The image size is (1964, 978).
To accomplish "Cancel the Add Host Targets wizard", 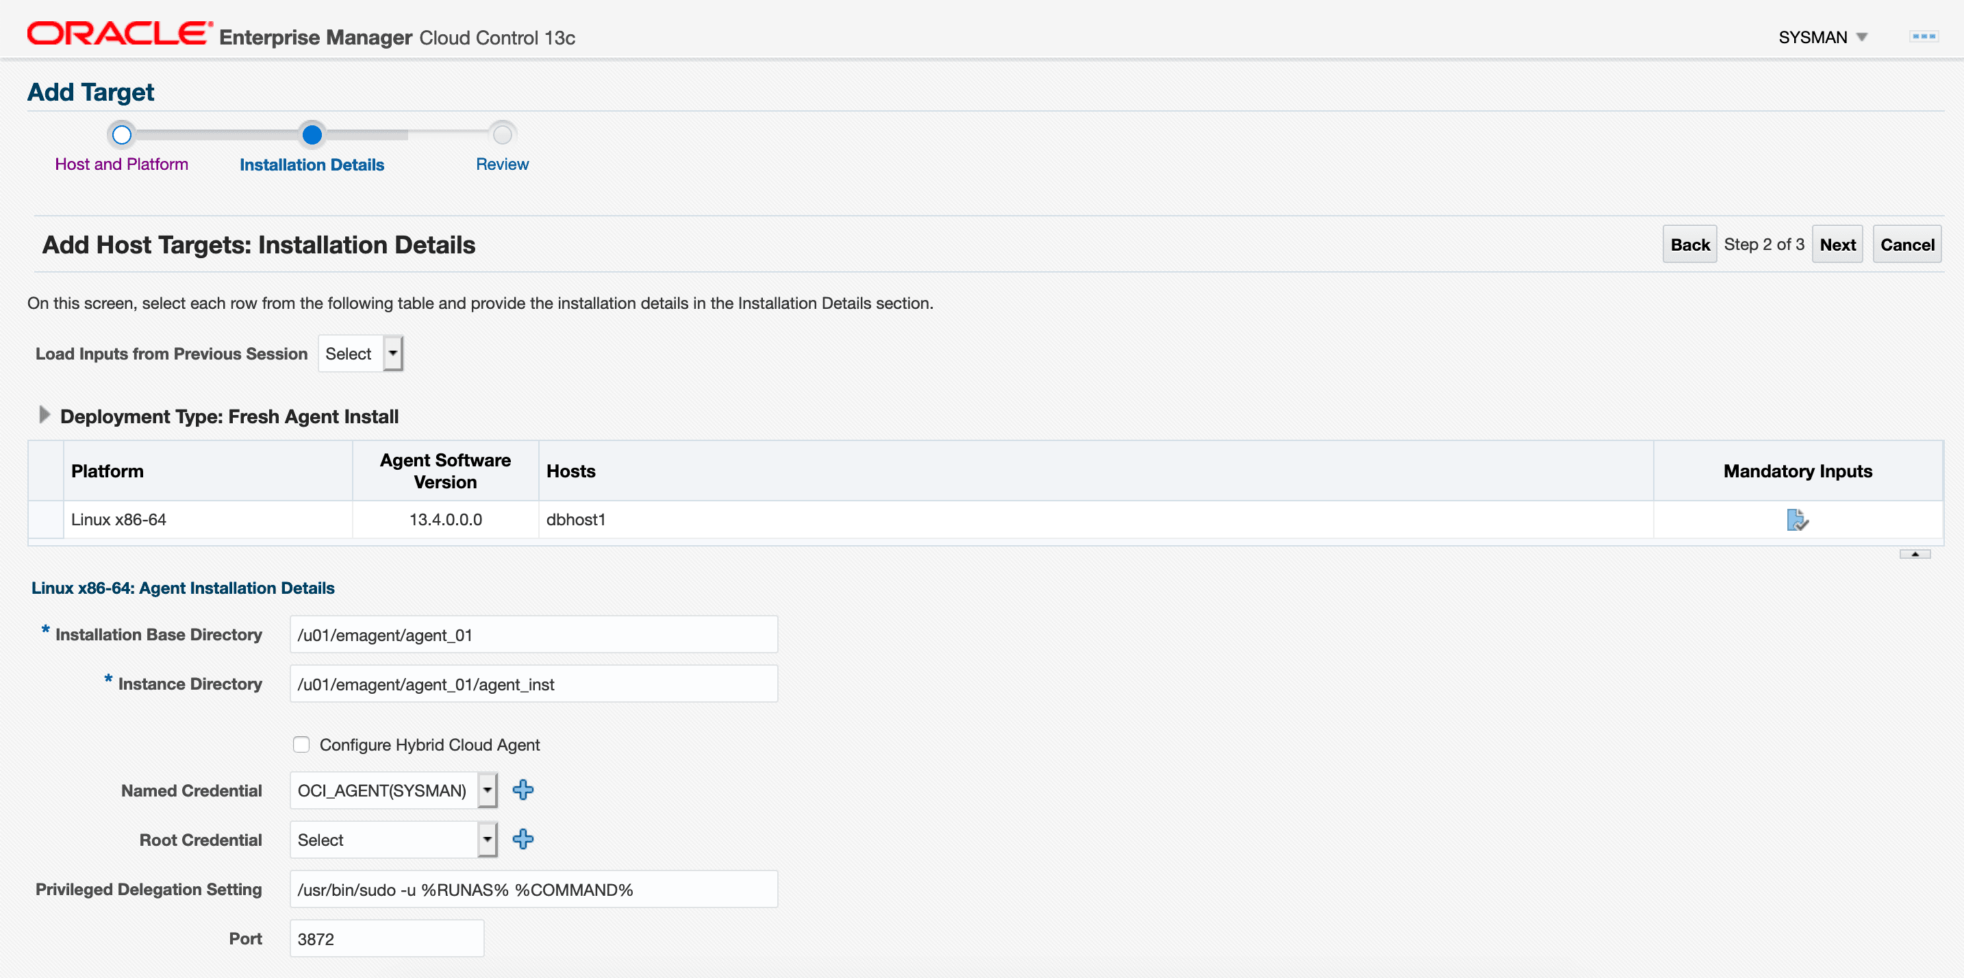I will 1906,244.
